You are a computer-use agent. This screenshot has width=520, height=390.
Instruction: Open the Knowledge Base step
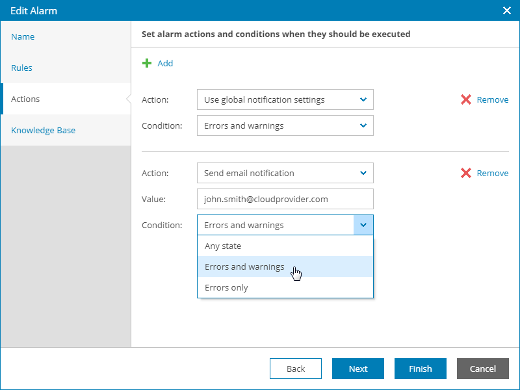coord(44,130)
